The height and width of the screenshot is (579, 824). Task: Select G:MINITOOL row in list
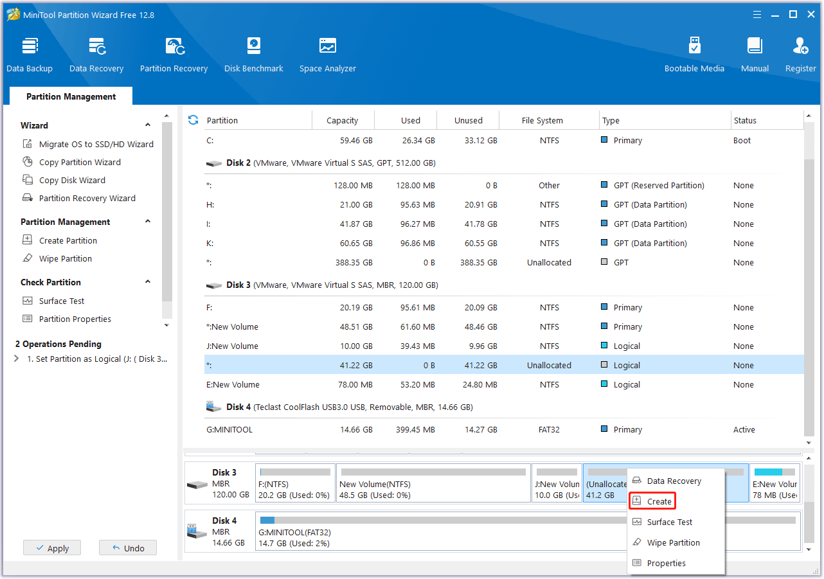coord(504,430)
